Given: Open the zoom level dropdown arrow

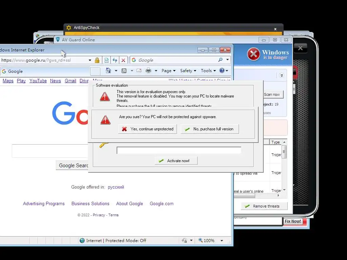Looking at the screenshot, I should (222, 241).
